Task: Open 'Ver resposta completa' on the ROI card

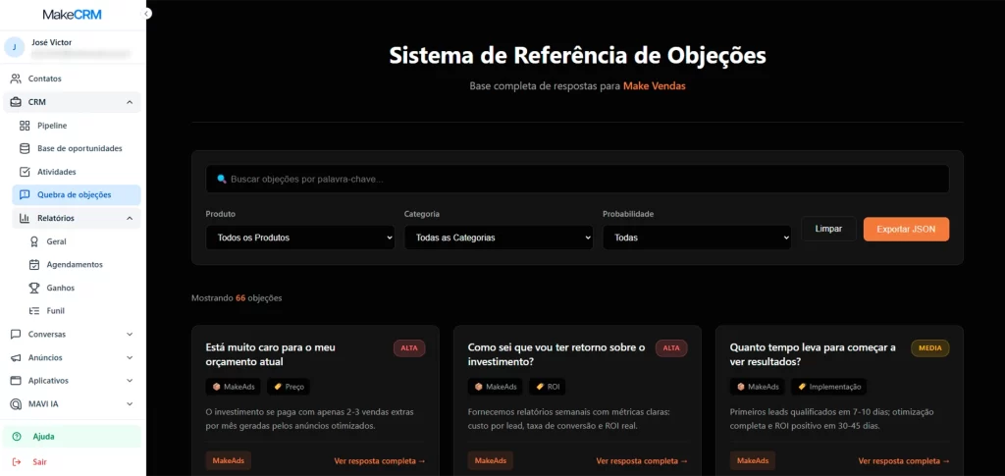Action: point(642,461)
